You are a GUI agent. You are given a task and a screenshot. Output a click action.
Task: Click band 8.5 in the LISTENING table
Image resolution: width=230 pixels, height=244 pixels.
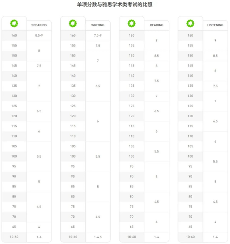point(215,56)
